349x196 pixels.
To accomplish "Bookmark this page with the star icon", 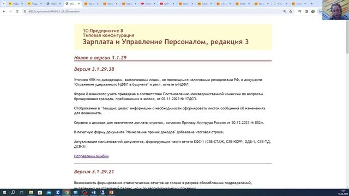I will click(291, 11).
